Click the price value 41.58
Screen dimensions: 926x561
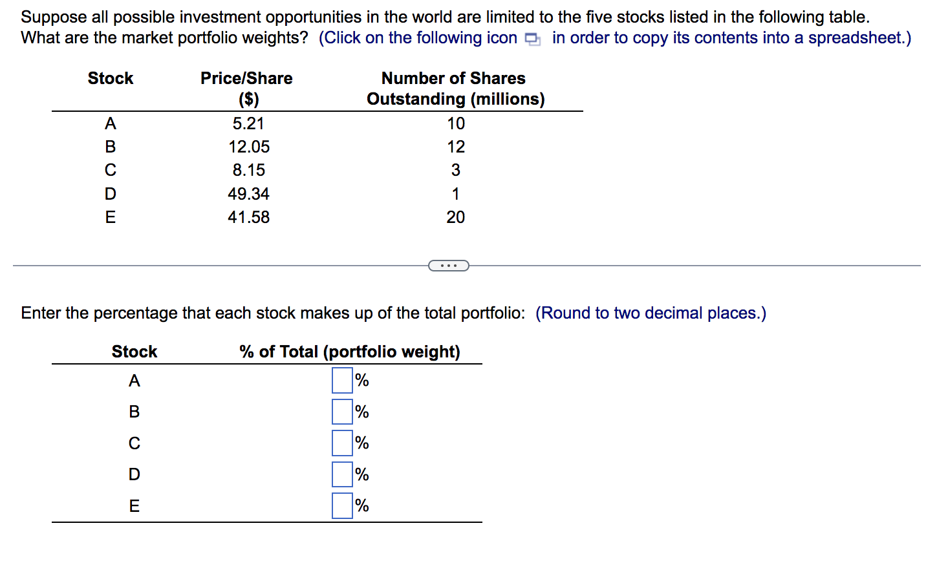[x=248, y=217]
